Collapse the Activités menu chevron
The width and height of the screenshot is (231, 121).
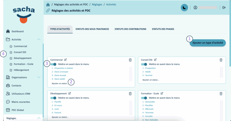pyautogui.click(x=39, y=39)
